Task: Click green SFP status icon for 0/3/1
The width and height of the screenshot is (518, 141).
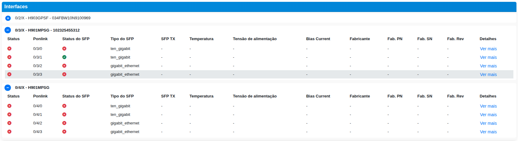Action: (64, 57)
